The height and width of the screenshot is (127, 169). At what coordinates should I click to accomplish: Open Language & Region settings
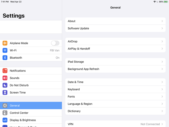[x=115, y=104]
